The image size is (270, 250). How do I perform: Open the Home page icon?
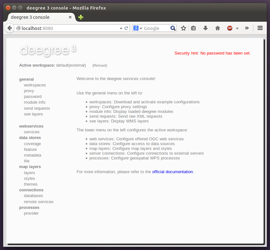click(x=217, y=28)
